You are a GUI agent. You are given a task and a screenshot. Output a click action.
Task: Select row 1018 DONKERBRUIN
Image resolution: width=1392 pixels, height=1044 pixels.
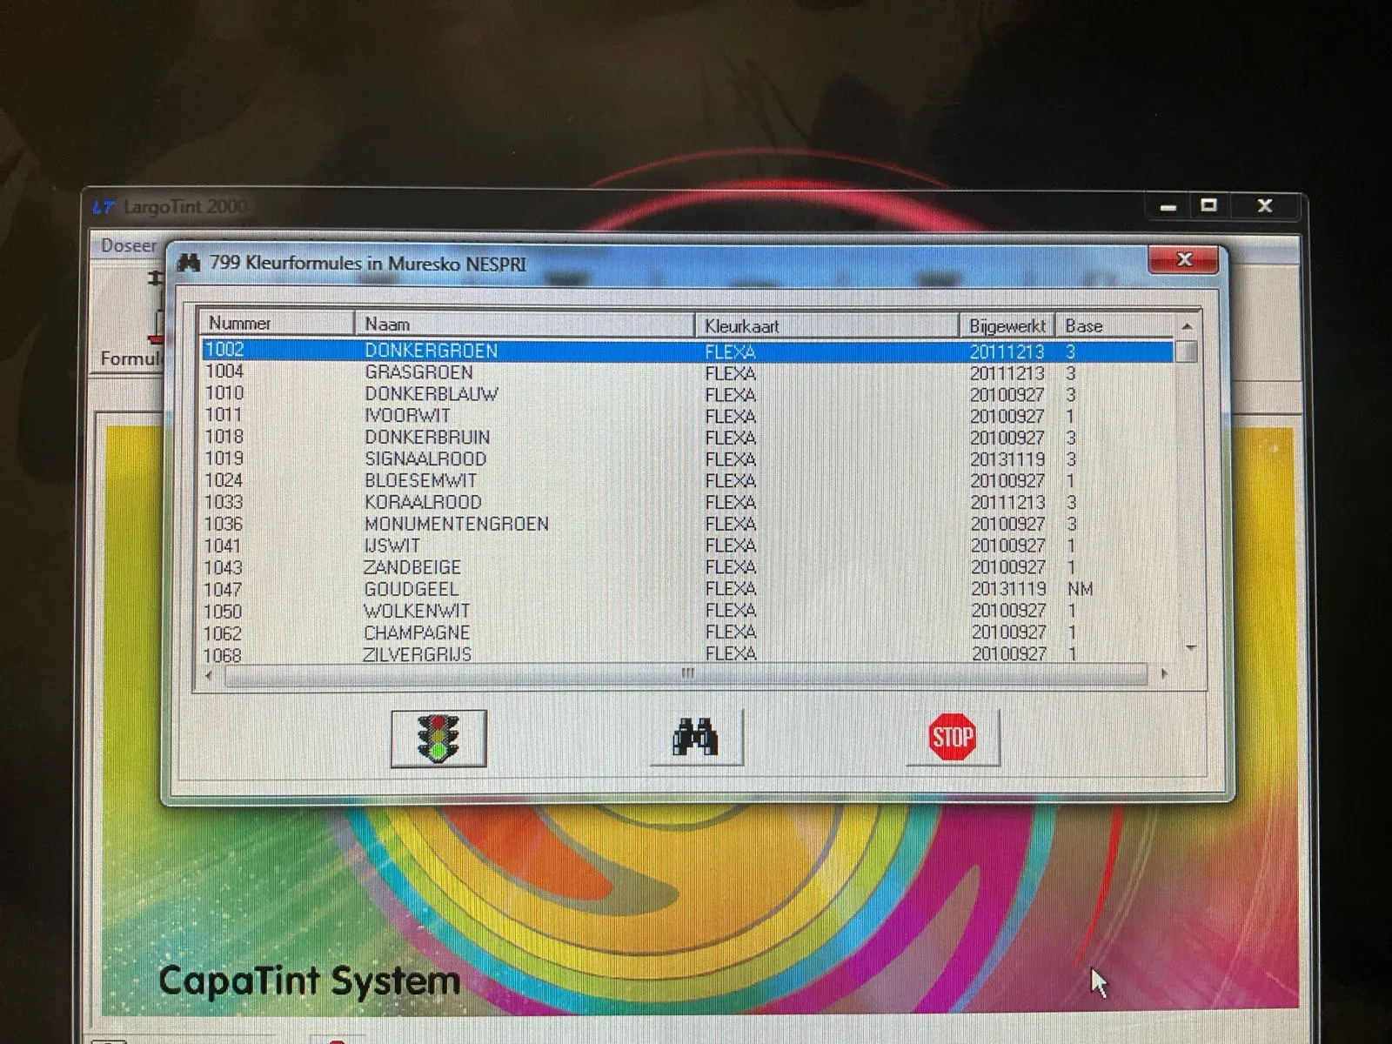coord(687,438)
